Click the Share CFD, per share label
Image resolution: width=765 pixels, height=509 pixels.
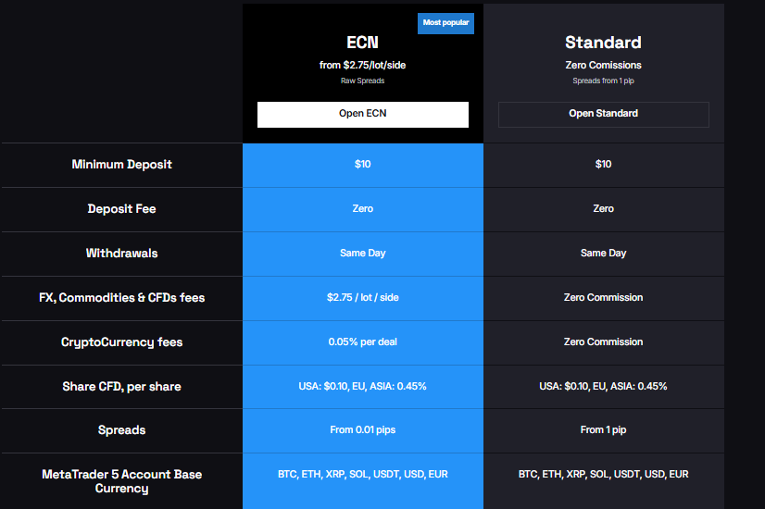click(121, 387)
